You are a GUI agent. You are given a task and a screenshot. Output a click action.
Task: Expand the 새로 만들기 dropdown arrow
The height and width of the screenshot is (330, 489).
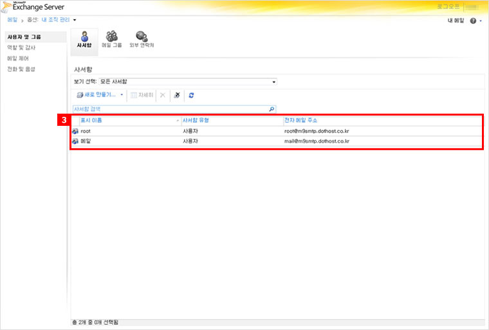[122, 95]
